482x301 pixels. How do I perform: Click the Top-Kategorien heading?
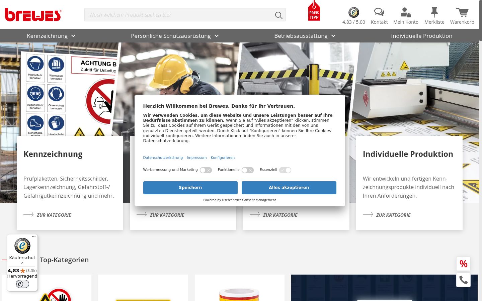(64, 260)
